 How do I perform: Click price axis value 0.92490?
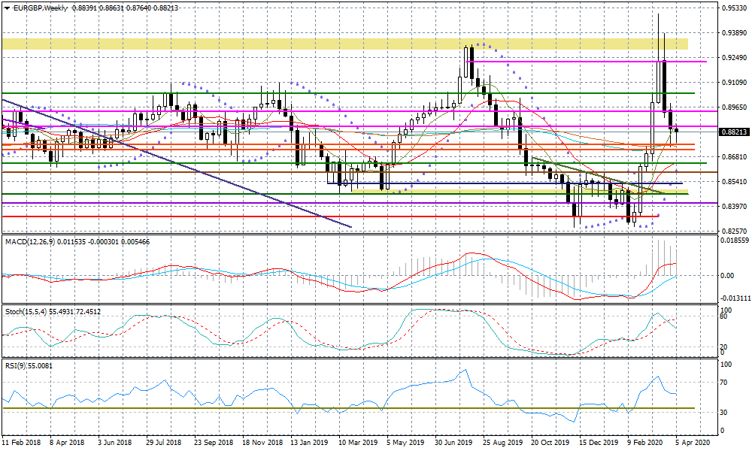point(735,58)
